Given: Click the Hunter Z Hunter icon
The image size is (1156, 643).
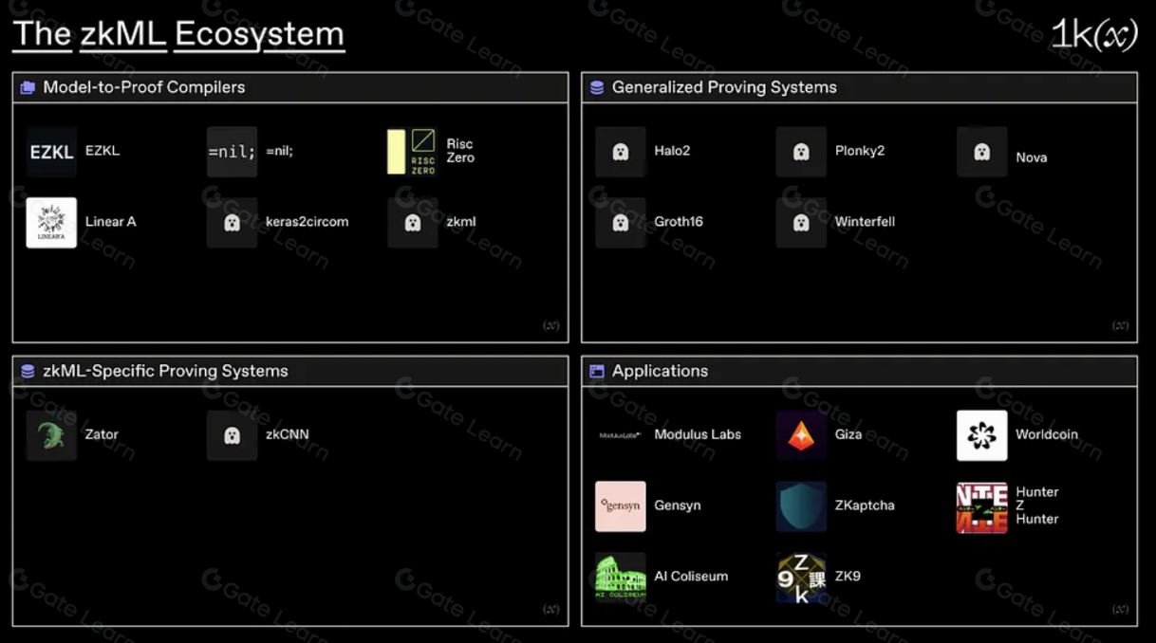Looking at the screenshot, I should coord(981,507).
